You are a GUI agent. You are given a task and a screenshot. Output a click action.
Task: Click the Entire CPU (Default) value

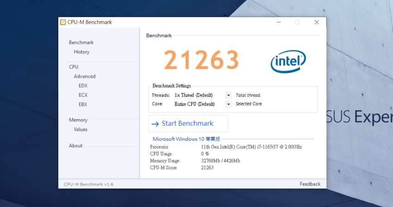pos(195,104)
